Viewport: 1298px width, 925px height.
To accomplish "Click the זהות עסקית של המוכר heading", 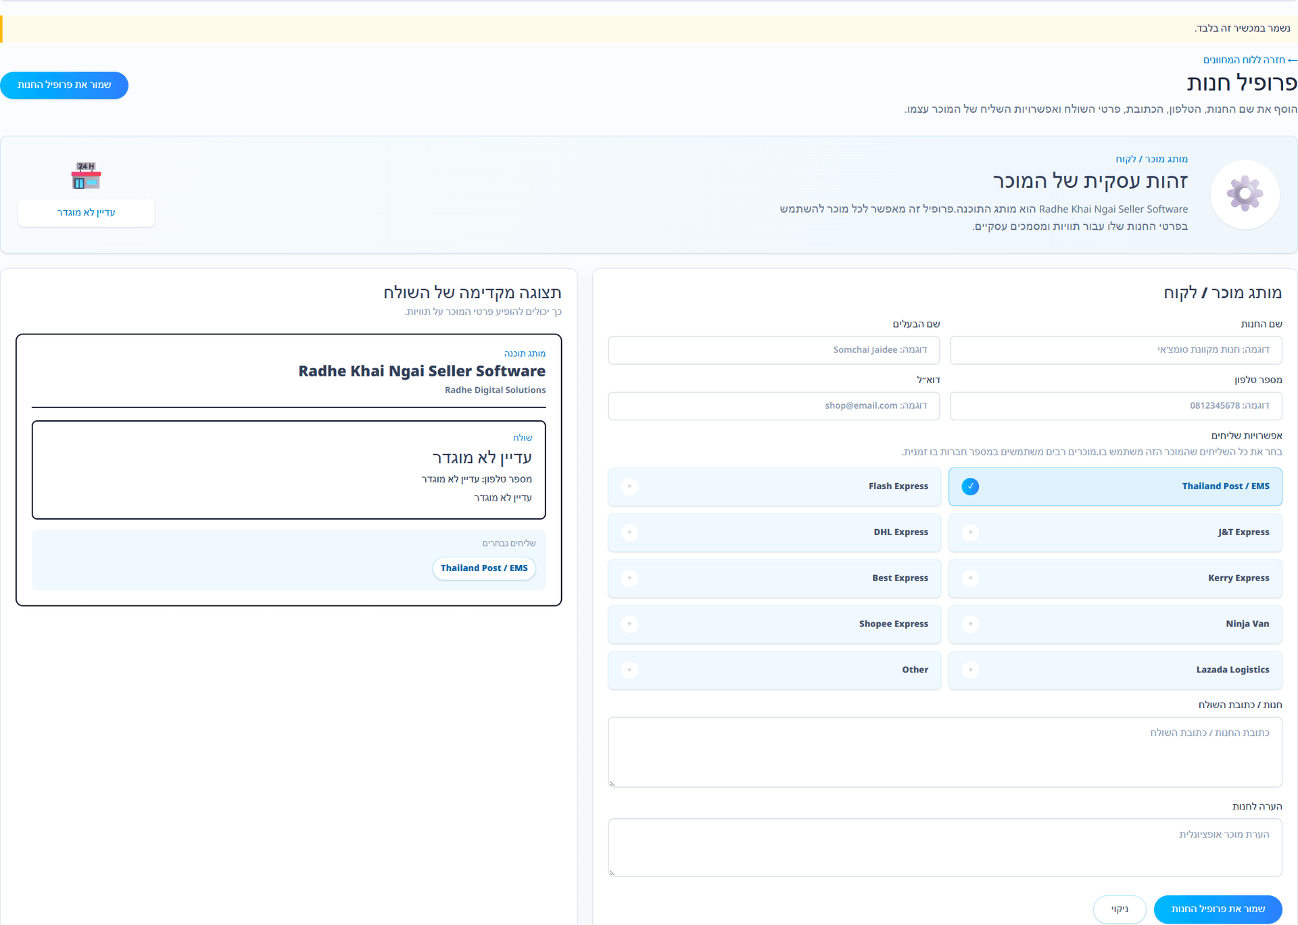I will point(1090,181).
